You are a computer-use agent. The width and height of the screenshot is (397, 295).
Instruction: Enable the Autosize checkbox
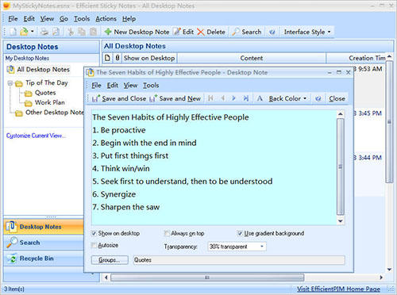(x=94, y=245)
